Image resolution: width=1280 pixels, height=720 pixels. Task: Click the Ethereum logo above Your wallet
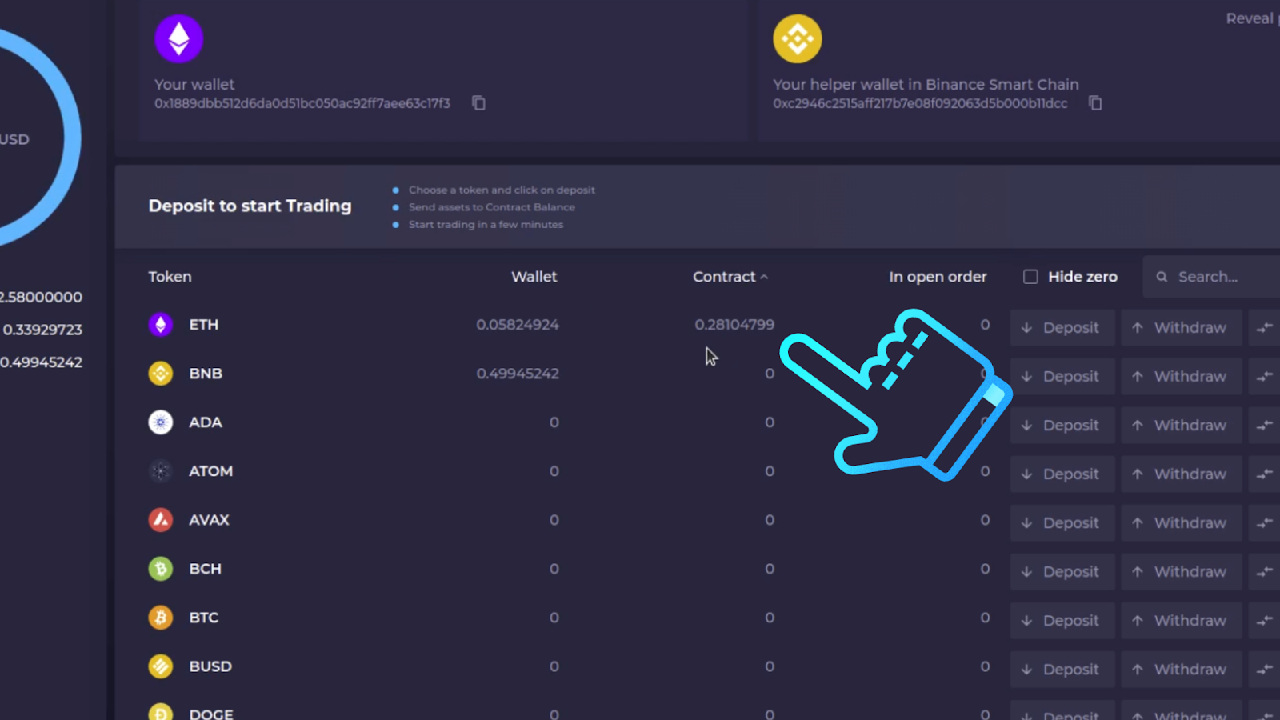click(178, 38)
